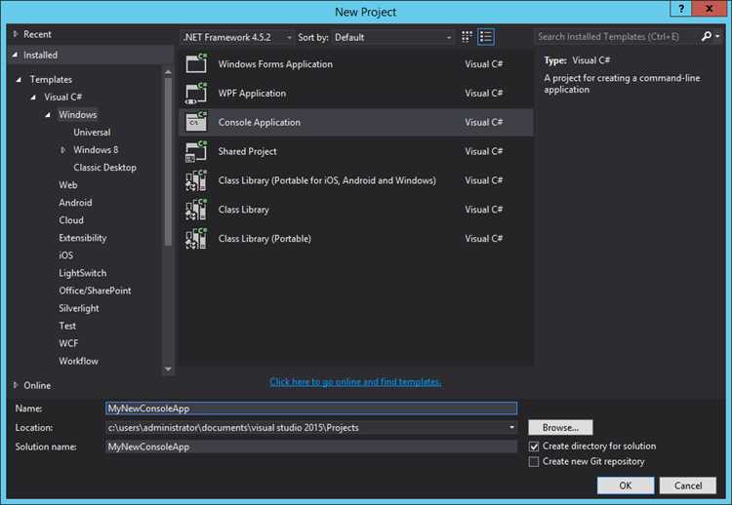Select the LightSwitch template category
Screen dimensions: 732x505
[83, 273]
